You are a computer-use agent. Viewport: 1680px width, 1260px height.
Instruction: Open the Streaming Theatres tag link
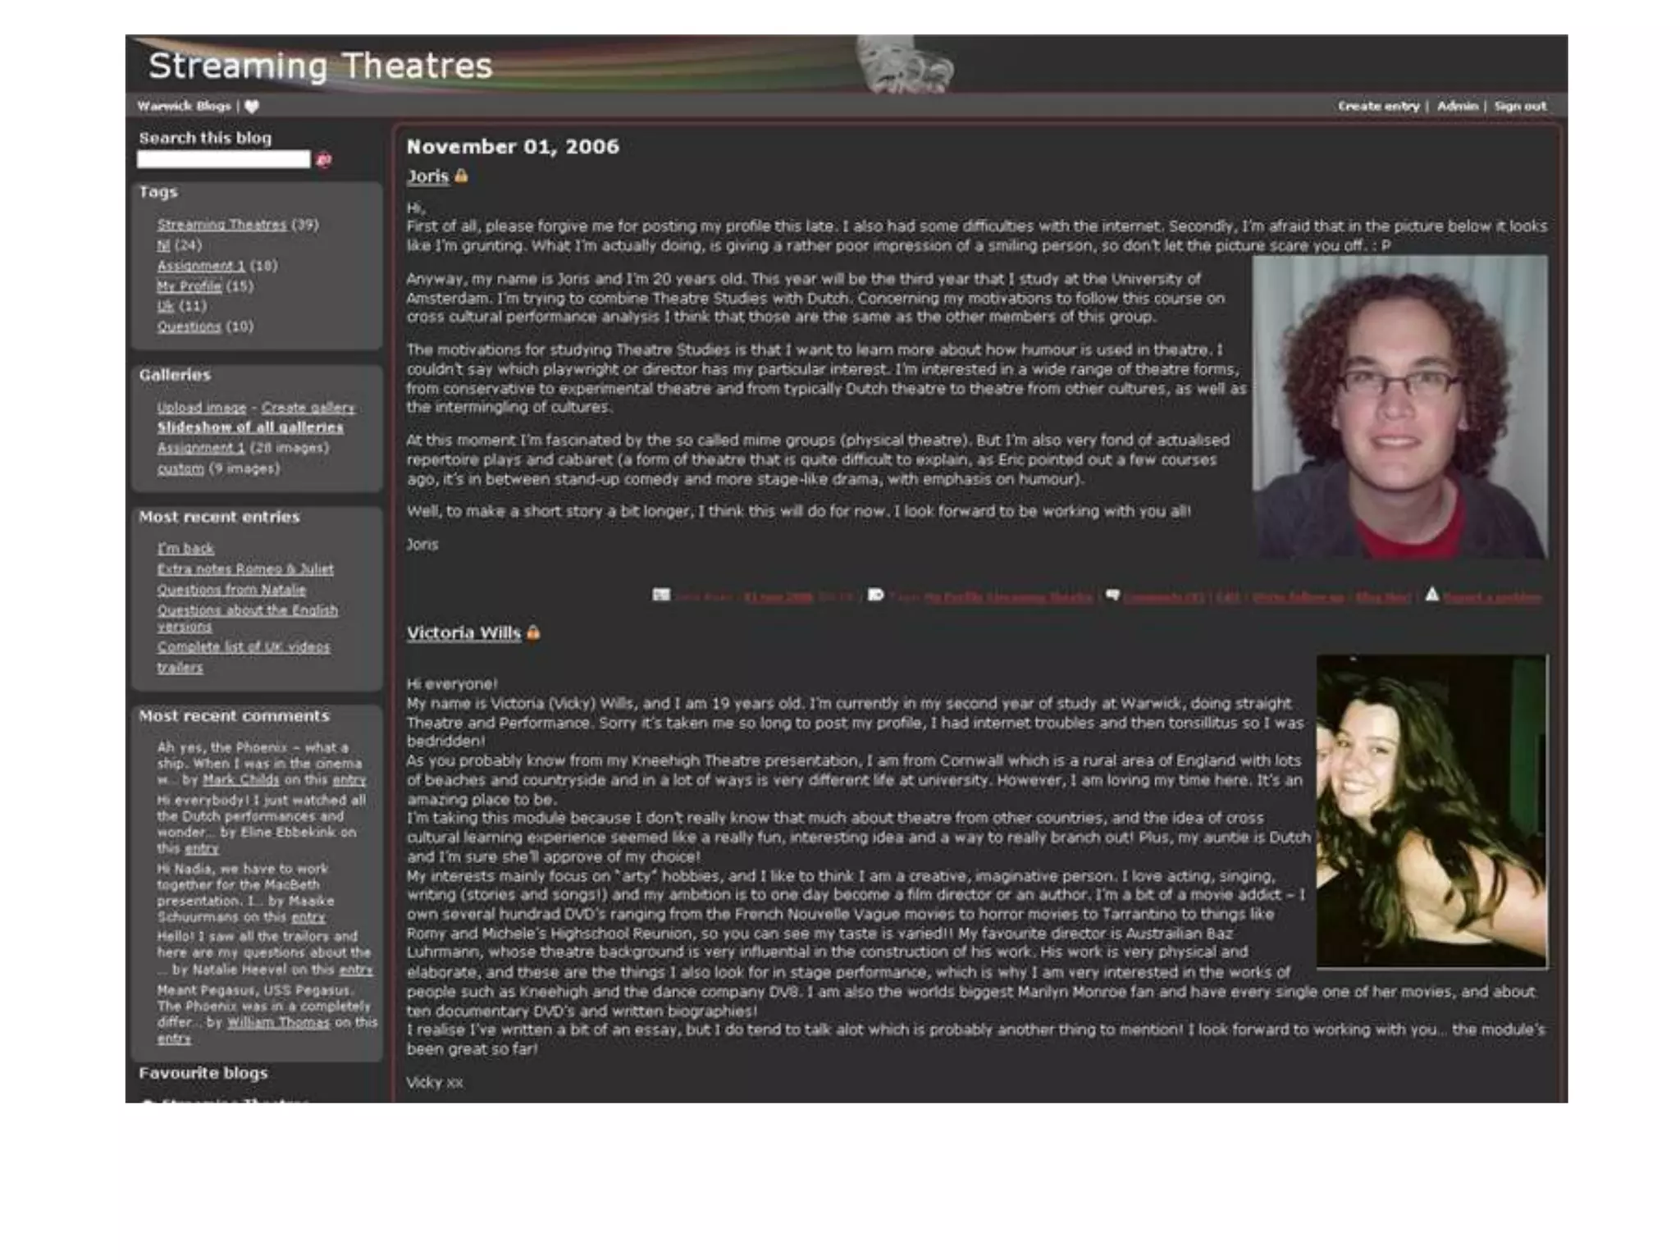[221, 225]
